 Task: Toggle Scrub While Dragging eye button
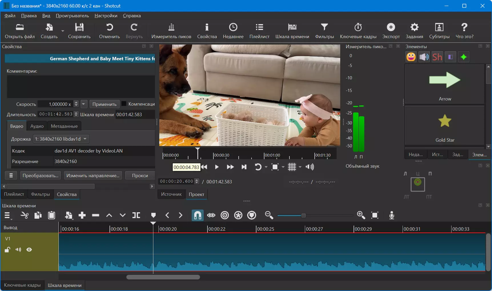(x=211, y=215)
